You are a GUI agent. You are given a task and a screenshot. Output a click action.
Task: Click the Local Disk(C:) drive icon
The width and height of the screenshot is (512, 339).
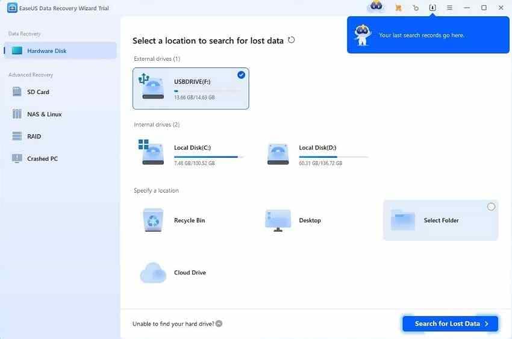[151, 152]
